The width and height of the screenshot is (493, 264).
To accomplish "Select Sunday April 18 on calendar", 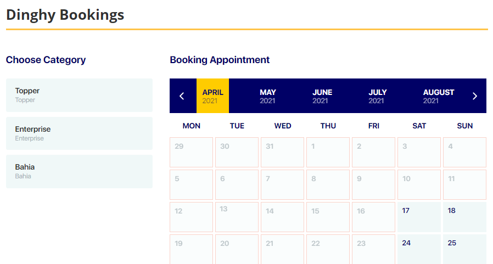I will point(464,217).
